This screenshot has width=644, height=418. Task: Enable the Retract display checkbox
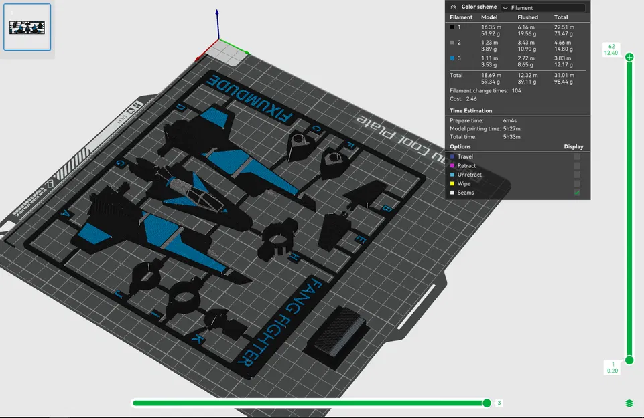pyautogui.click(x=576, y=166)
